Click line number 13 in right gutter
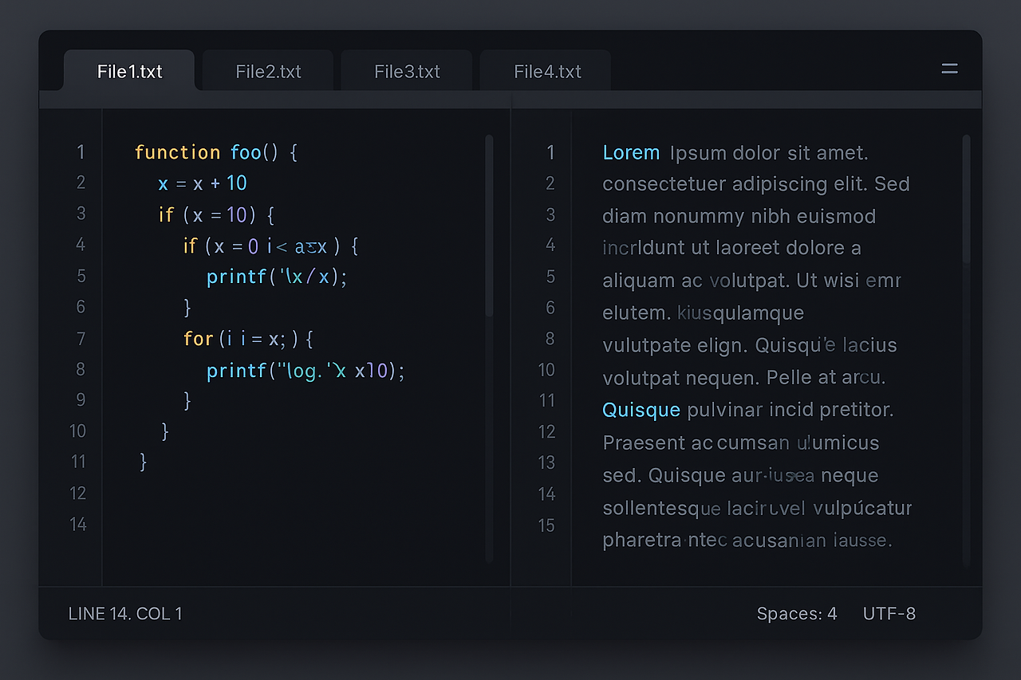 pyautogui.click(x=546, y=462)
